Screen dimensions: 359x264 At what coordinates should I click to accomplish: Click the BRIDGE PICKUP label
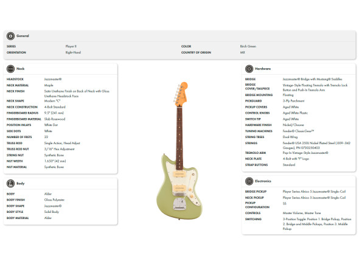pyautogui.click(x=256, y=192)
